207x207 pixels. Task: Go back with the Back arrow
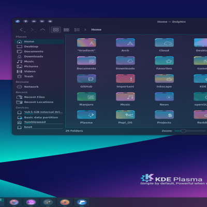[22, 30]
